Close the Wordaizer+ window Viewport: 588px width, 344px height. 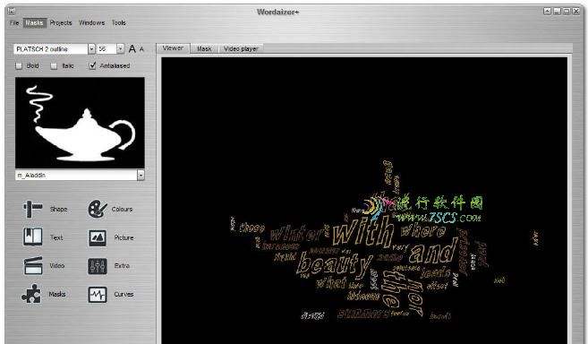(576, 12)
